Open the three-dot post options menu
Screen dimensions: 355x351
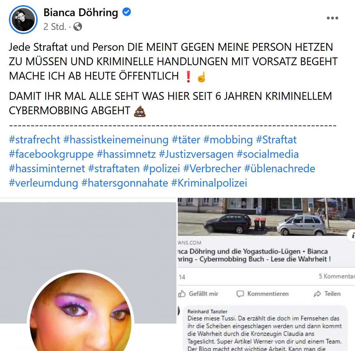[x=332, y=18]
